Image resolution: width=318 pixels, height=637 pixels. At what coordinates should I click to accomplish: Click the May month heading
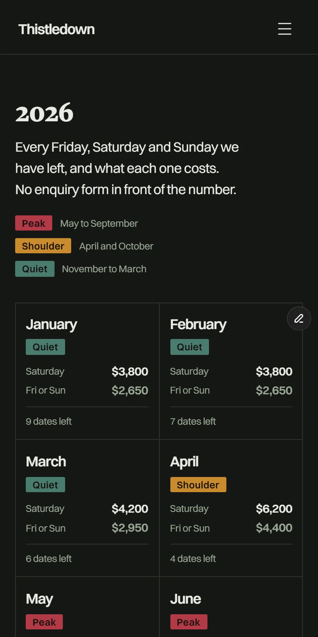(39, 599)
